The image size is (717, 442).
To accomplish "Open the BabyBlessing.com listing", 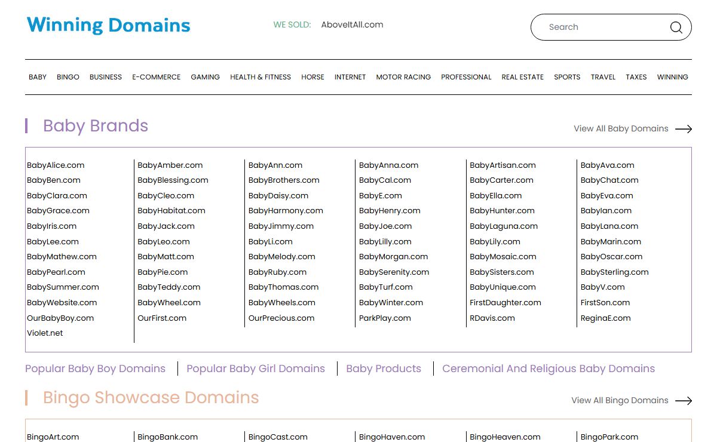I will [173, 180].
